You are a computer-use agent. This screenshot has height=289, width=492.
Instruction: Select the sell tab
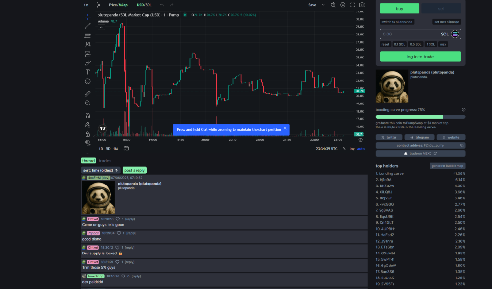[x=441, y=9]
